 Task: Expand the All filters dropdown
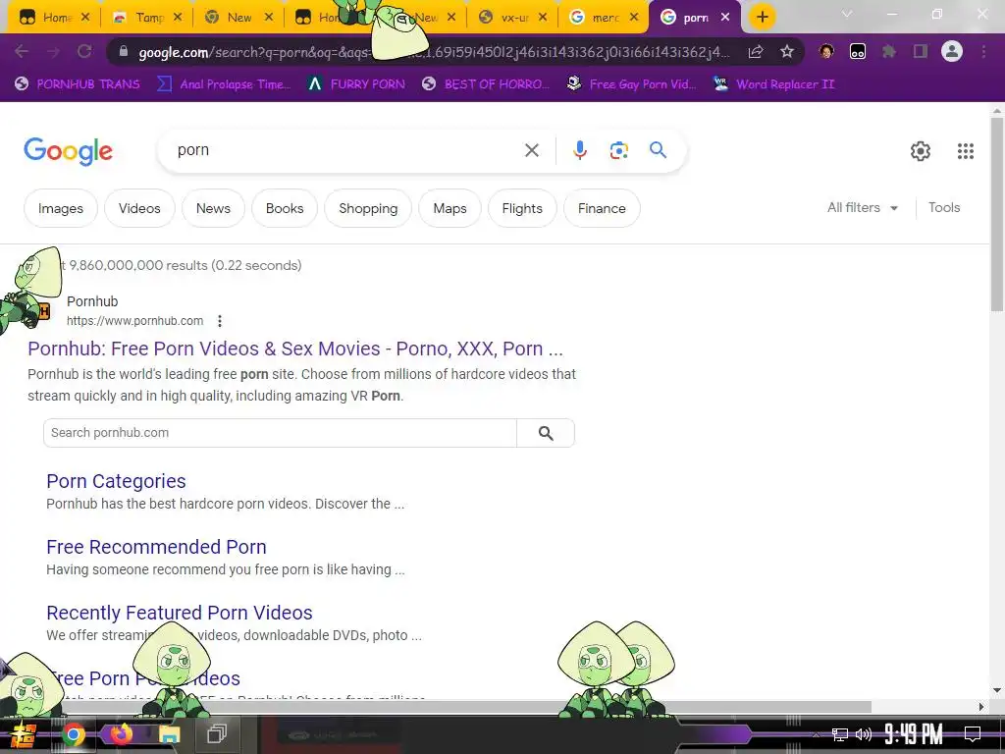click(862, 208)
